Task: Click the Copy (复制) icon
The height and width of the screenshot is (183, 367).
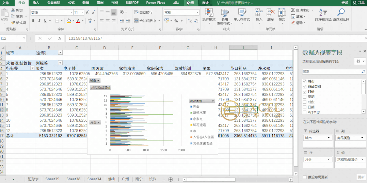Action: point(13,16)
